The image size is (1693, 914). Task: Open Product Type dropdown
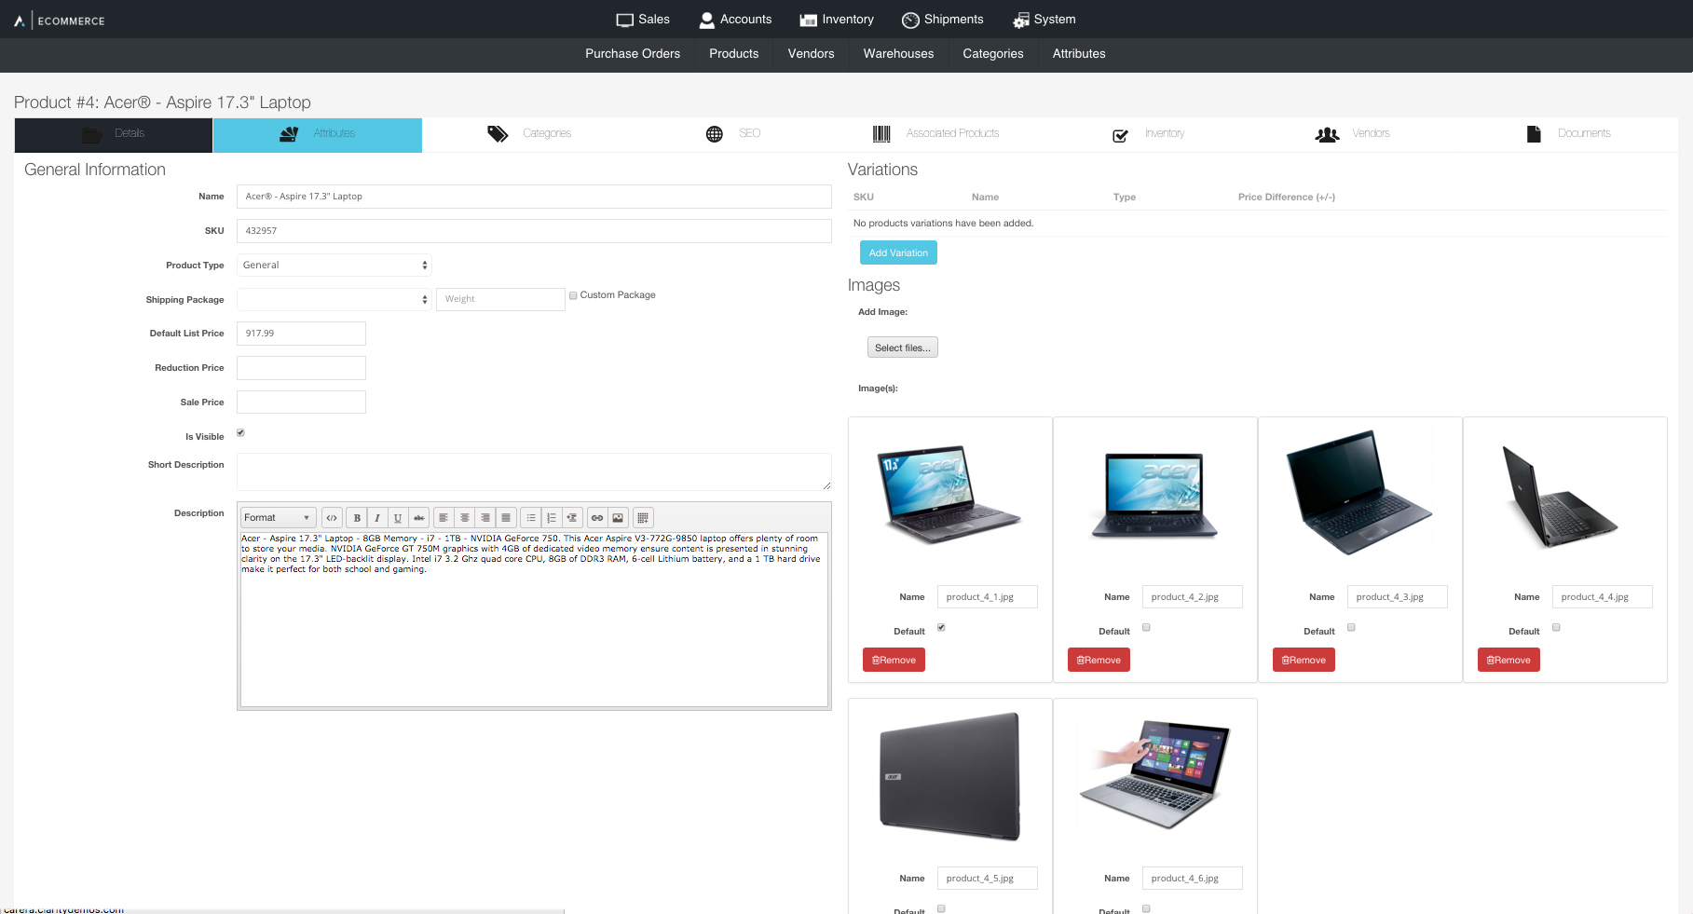coord(335,266)
